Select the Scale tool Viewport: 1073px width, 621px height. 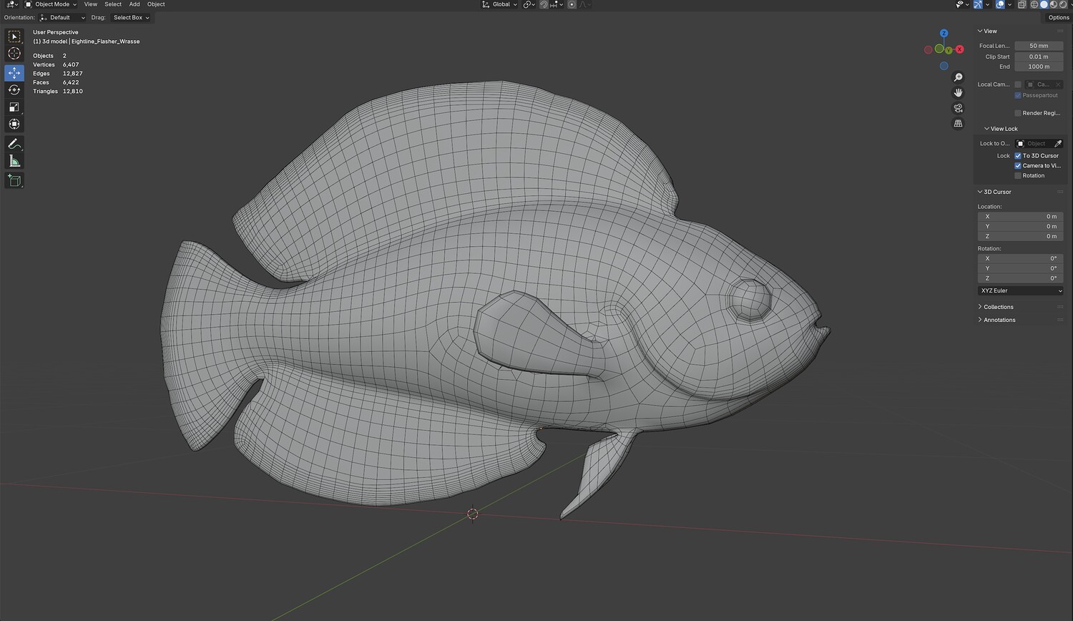(x=14, y=107)
